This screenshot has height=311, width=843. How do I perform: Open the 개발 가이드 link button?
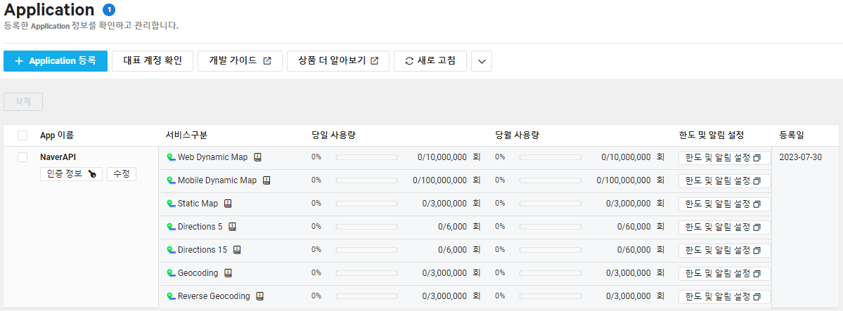coord(240,61)
